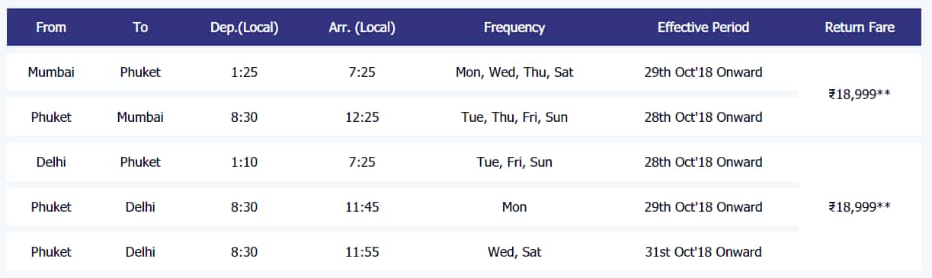The width and height of the screenshot is (932, 278).
Task: Select the Mon, Wed, Thu, Sat frequency
Action: [514, 72]
